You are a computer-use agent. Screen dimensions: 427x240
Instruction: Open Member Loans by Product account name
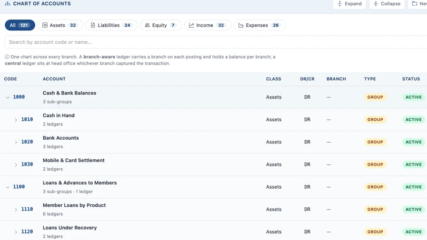[74, 205]
